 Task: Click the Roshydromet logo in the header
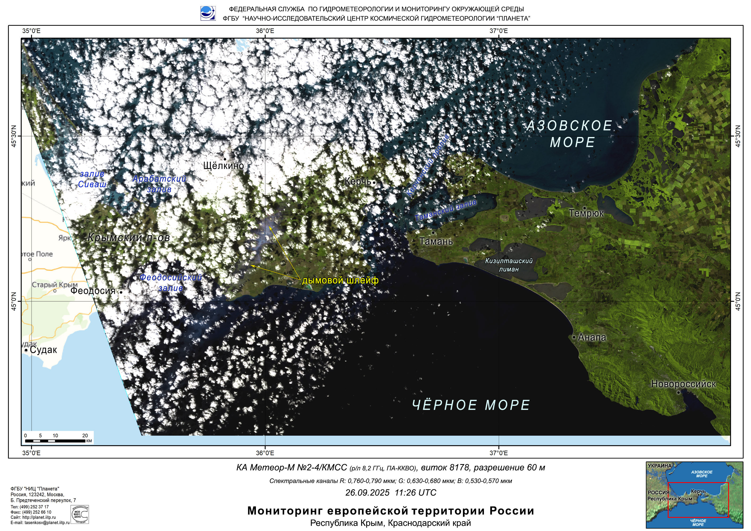tap(208, 13)
